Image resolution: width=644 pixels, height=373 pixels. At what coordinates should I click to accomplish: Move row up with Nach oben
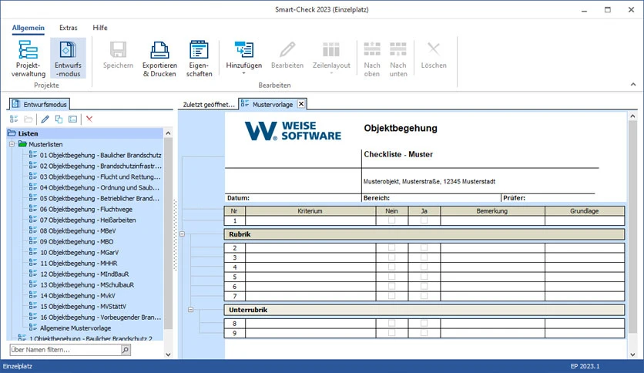(x=372, y=59)
